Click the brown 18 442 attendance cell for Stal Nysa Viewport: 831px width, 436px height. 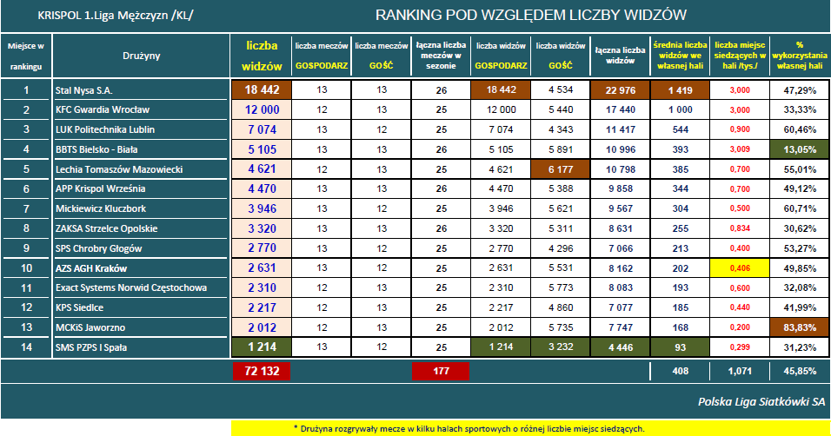[262, 90]
